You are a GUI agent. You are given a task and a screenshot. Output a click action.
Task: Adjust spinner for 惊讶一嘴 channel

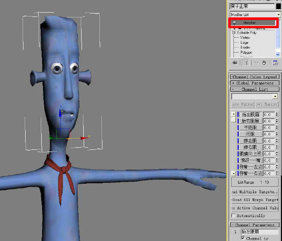277,160
